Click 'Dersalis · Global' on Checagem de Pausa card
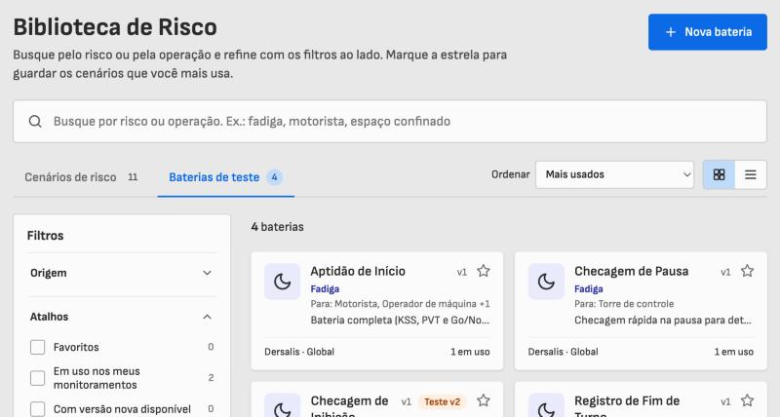Image resolution: width=780 pixels, height=417 pixels. pos(564,352)
